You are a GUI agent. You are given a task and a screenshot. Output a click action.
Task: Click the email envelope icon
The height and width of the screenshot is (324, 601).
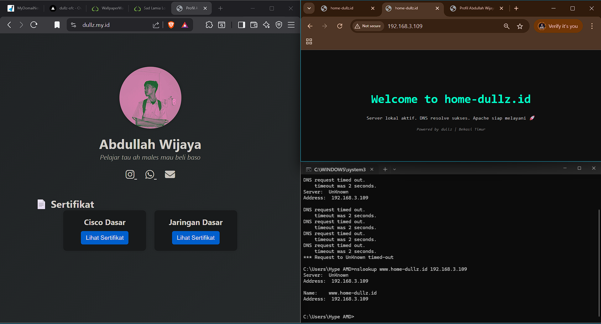(170, 174)
